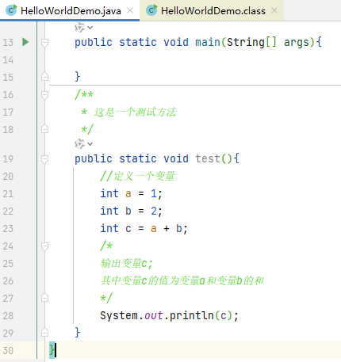Click the 'String' type in main signature
This screenshot has height=362, width=341.
coord(246,42)
